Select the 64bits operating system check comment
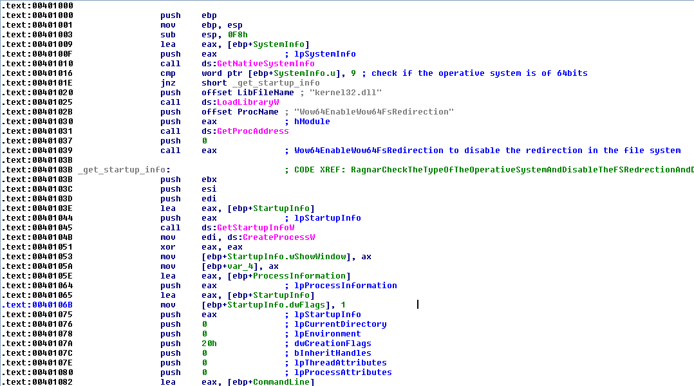The height and width of the screenshot is (386, 694). tap(479, 73)
